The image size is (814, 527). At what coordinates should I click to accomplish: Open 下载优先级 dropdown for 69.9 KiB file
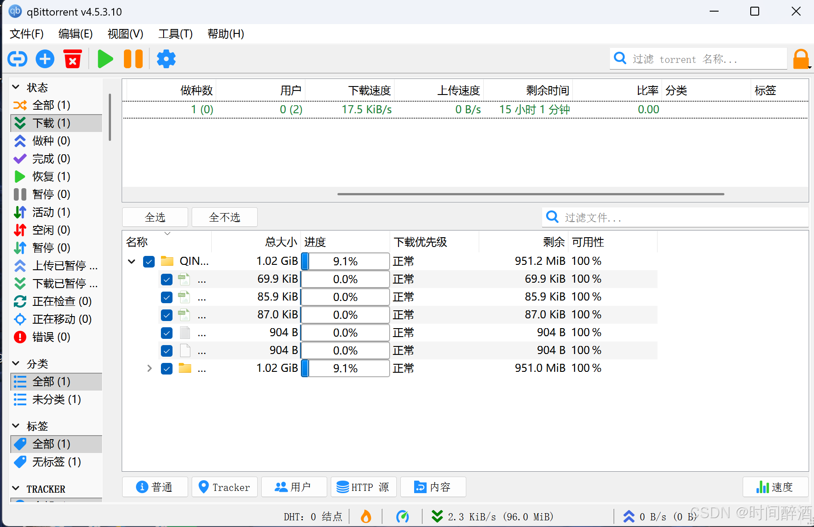[435, 279]
